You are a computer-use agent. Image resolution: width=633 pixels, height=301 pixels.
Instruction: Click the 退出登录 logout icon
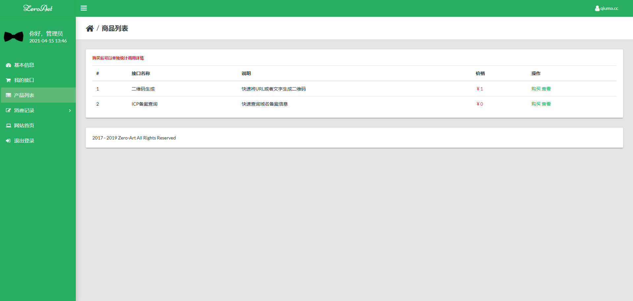click(9, 141)
